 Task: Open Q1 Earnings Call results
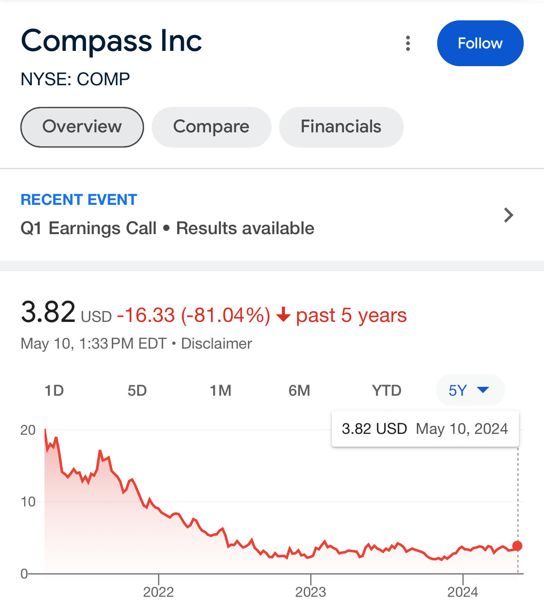(x=167, y=228)
